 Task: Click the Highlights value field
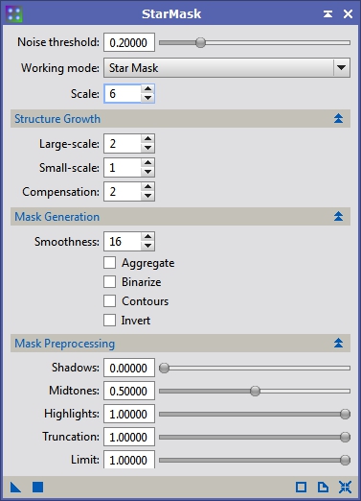[x=129, y=414]
